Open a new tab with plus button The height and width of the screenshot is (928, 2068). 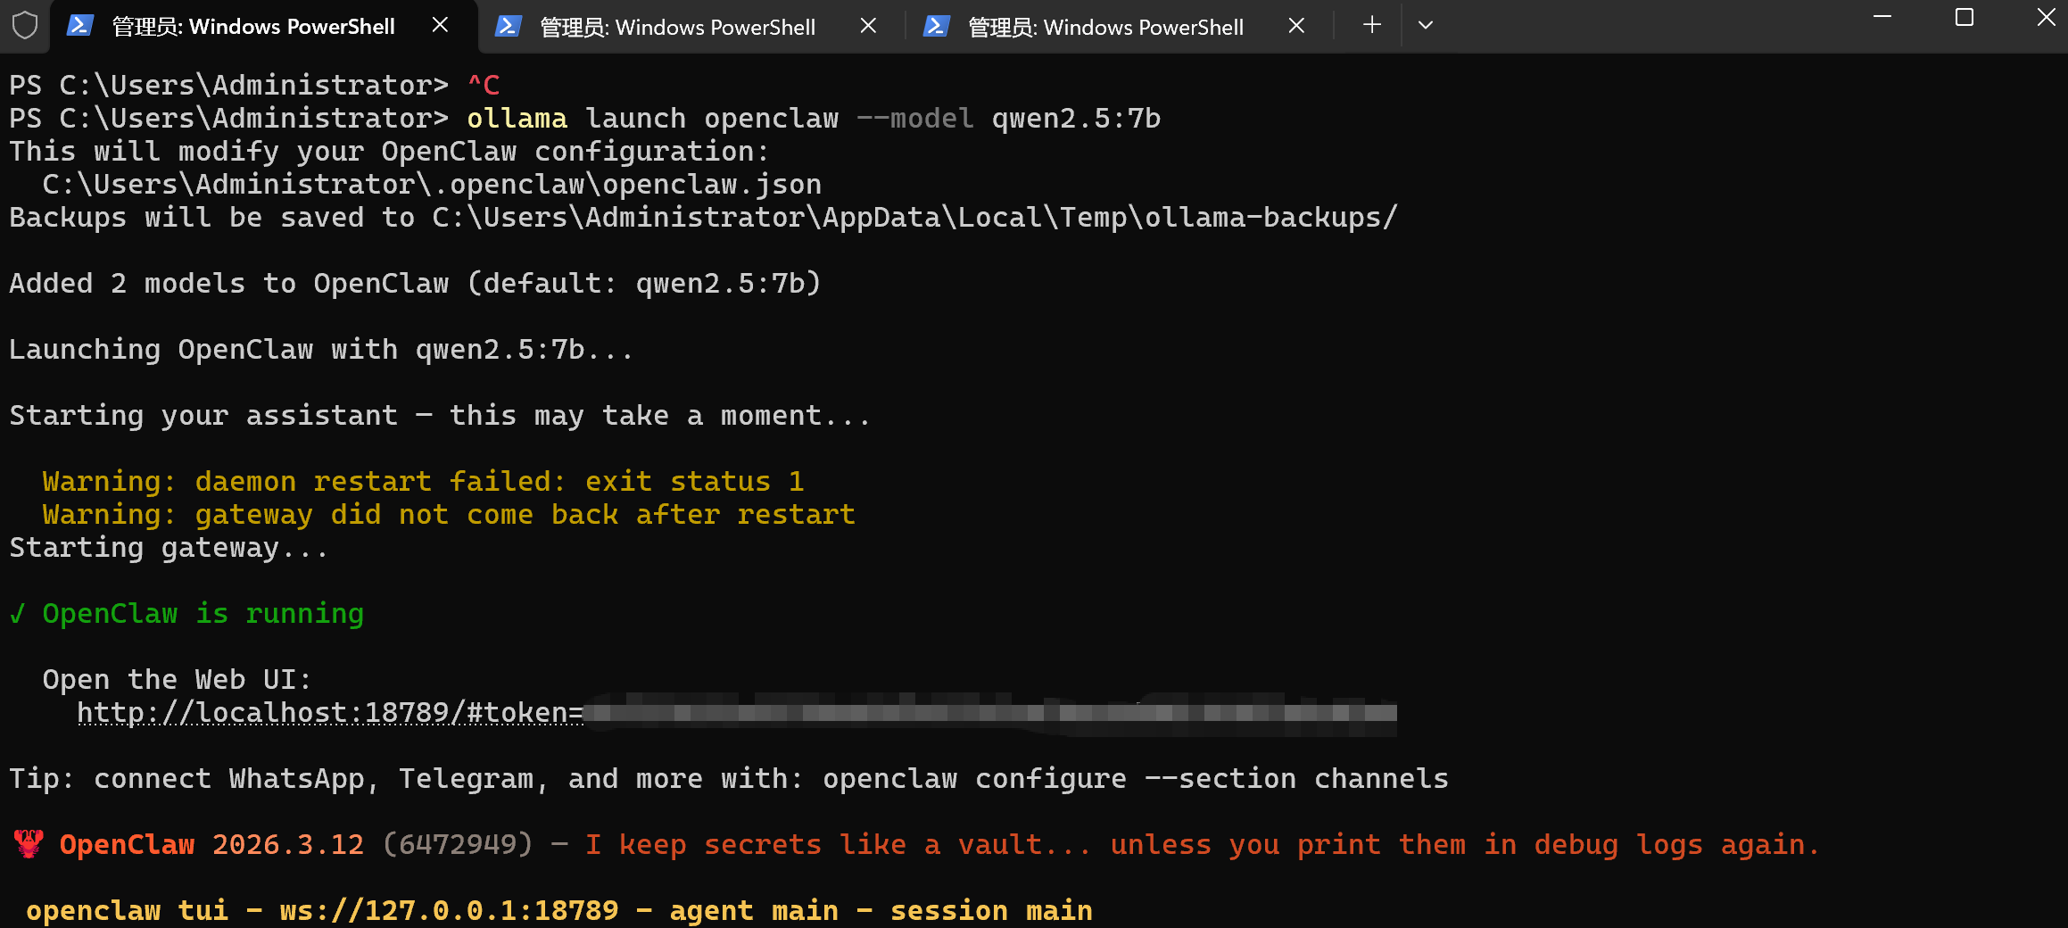click(1372, 25)
